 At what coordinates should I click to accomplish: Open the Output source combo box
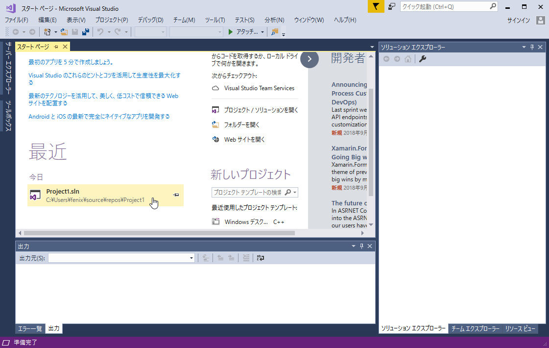coord(121,258)
